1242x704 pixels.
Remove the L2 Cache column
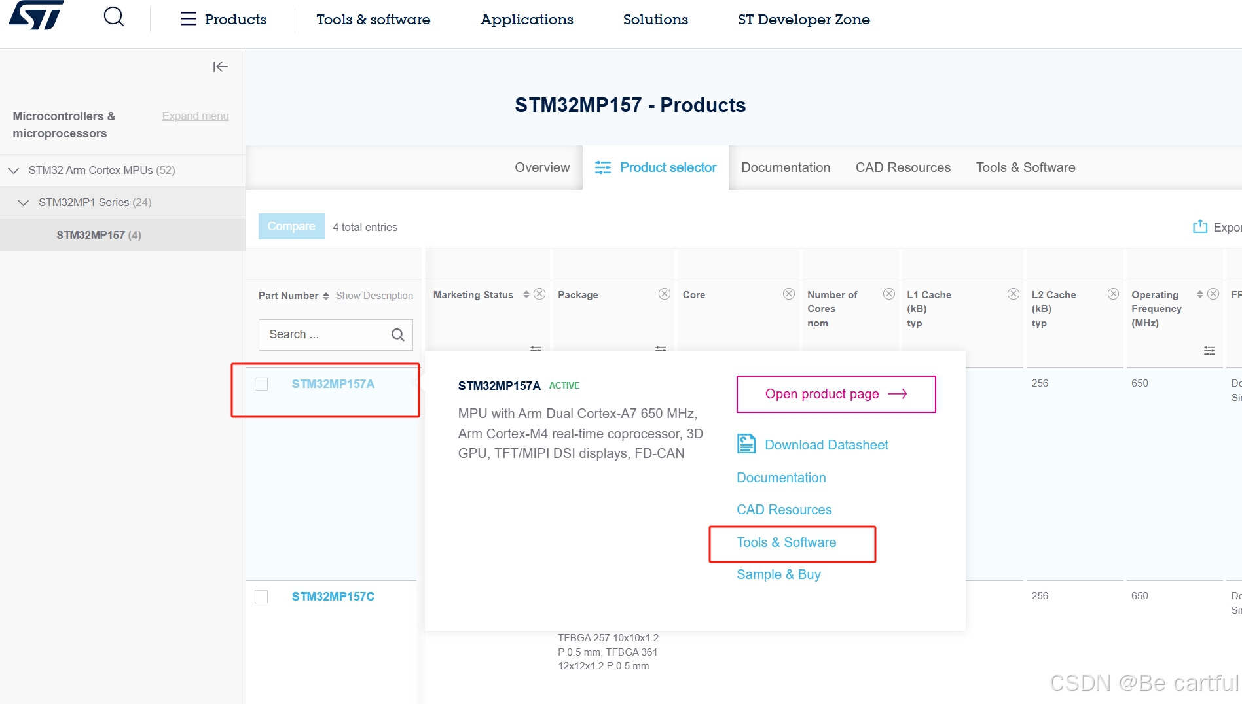click(1113, 294)
